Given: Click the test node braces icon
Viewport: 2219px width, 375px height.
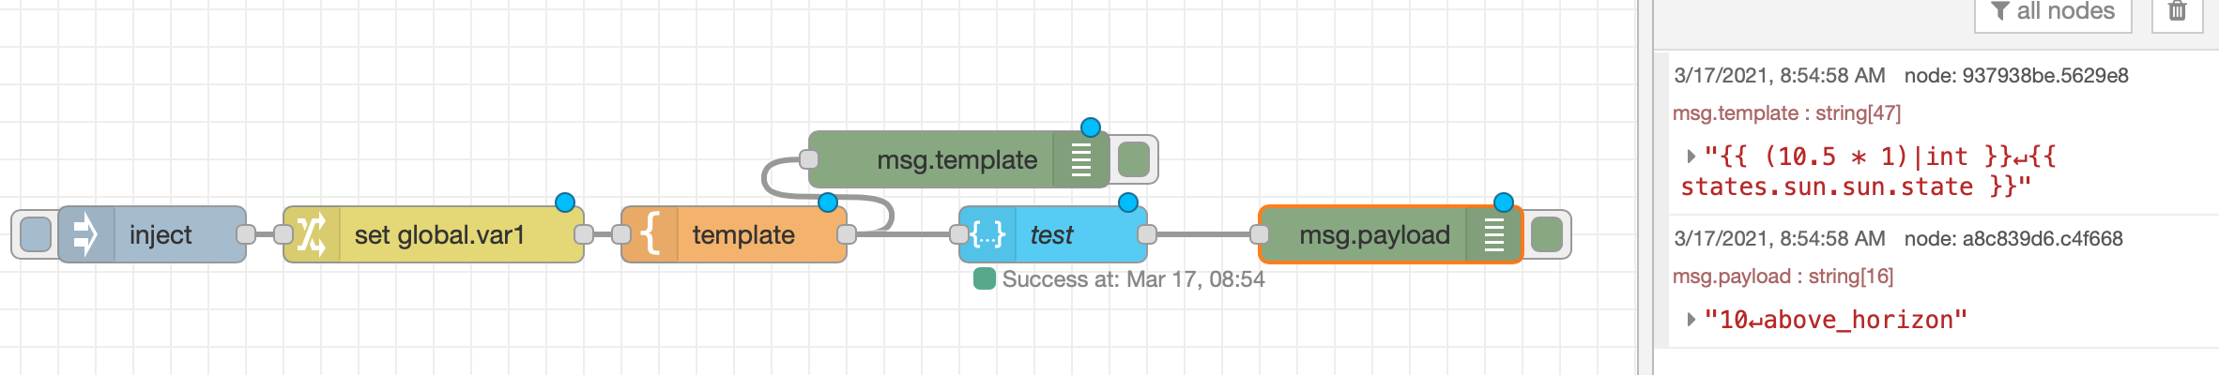Looking at the screenshot, I should (x=987, y=234).
